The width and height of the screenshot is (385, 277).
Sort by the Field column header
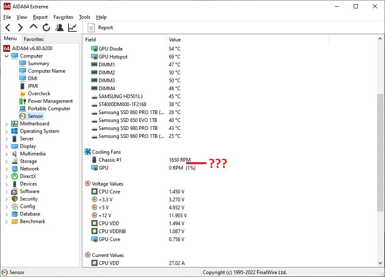click(x=125, y=40)
